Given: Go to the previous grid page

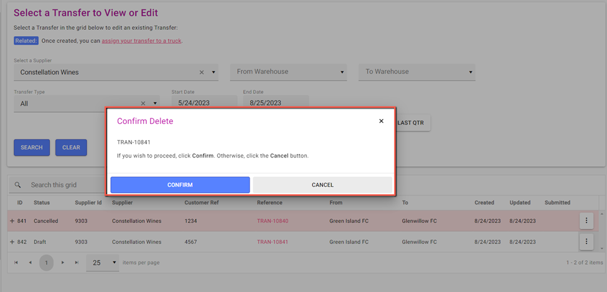Looking at the screenshot, I should point(30,263).
